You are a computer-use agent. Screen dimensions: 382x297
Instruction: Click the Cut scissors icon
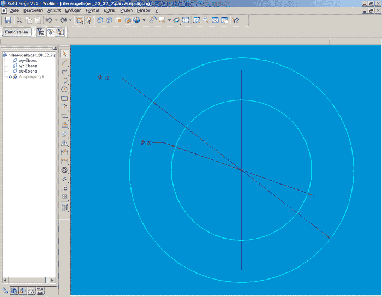point(19,20)
